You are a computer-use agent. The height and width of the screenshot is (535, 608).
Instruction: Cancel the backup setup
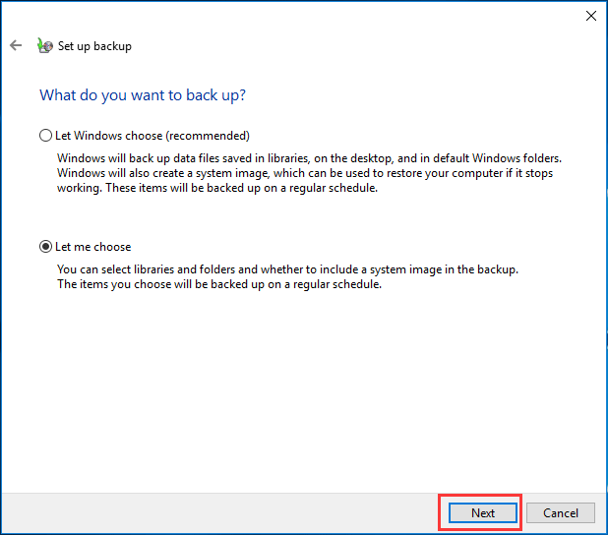pyautogui.click(x=561, y=513)
